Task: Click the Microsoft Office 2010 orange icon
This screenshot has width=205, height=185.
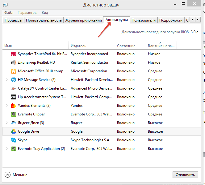Action: coord(14,71)
